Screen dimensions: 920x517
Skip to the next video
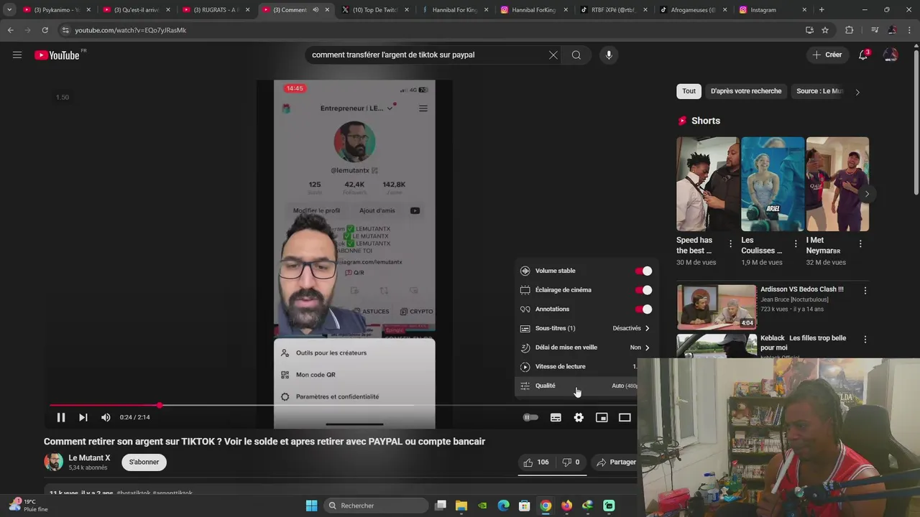click(83, 417)
